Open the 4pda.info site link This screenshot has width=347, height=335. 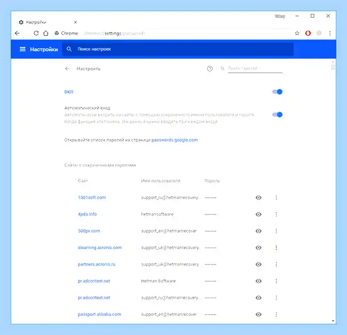tap(87, 214)
